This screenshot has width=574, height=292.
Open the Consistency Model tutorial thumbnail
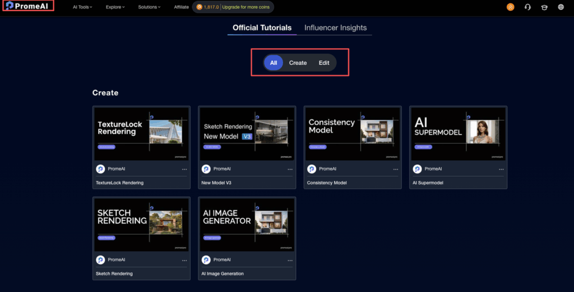coord(353,134)
